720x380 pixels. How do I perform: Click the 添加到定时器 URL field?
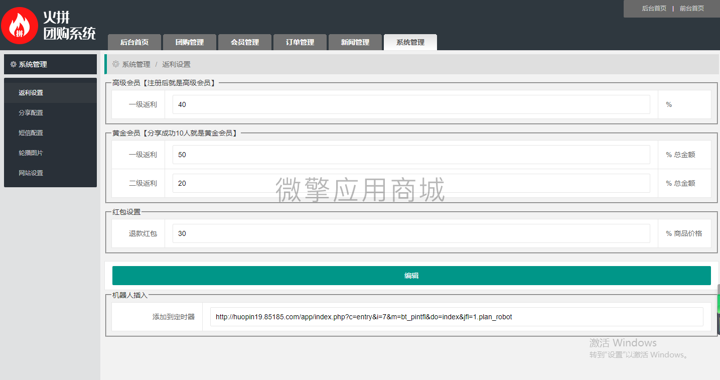[x=457, y=317]
